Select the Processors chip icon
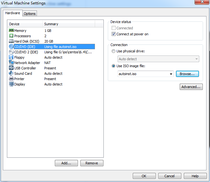The width and height of the screenshot is (210, 182). pos(11,36)
